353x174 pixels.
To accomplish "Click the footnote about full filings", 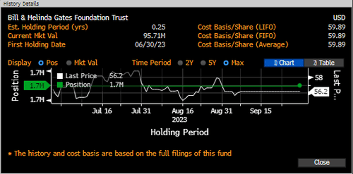I will click(x=120, y=154).
